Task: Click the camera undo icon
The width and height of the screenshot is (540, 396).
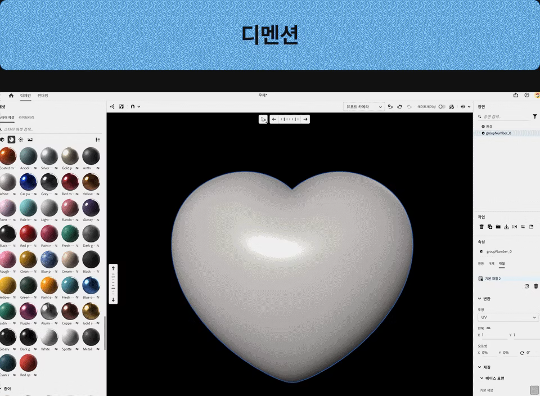Action: click(400, 107)
